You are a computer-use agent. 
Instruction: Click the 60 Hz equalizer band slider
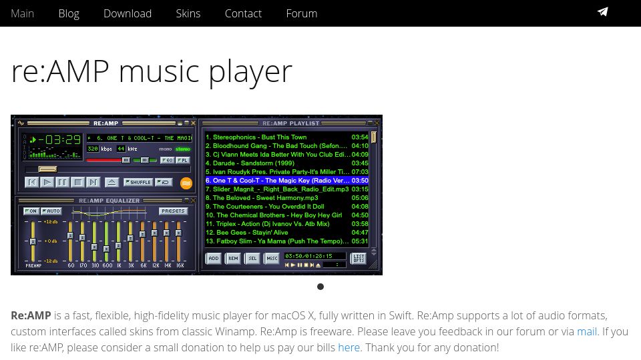click(70, 241)
